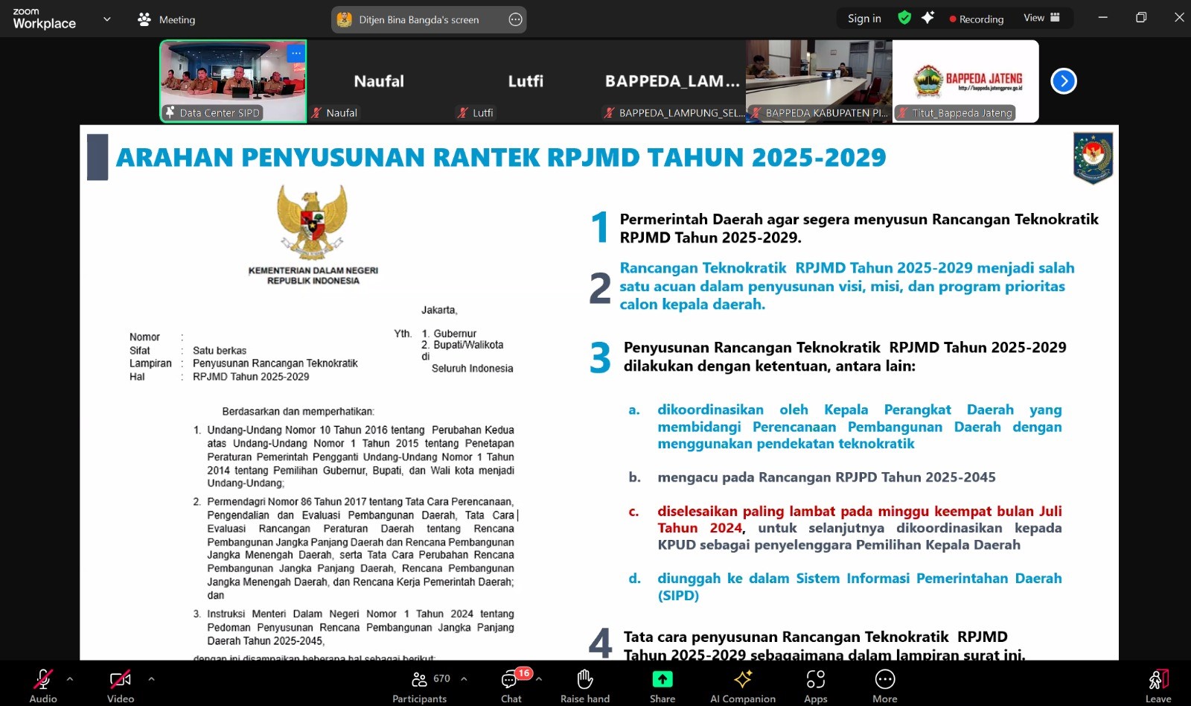Click the chat unread badge showing 16
Viewport: 1191px width, 706px height.
[524, 672]
